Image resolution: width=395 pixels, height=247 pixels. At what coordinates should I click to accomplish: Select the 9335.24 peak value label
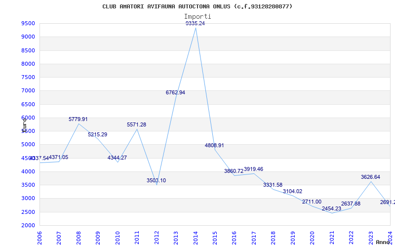195,23
